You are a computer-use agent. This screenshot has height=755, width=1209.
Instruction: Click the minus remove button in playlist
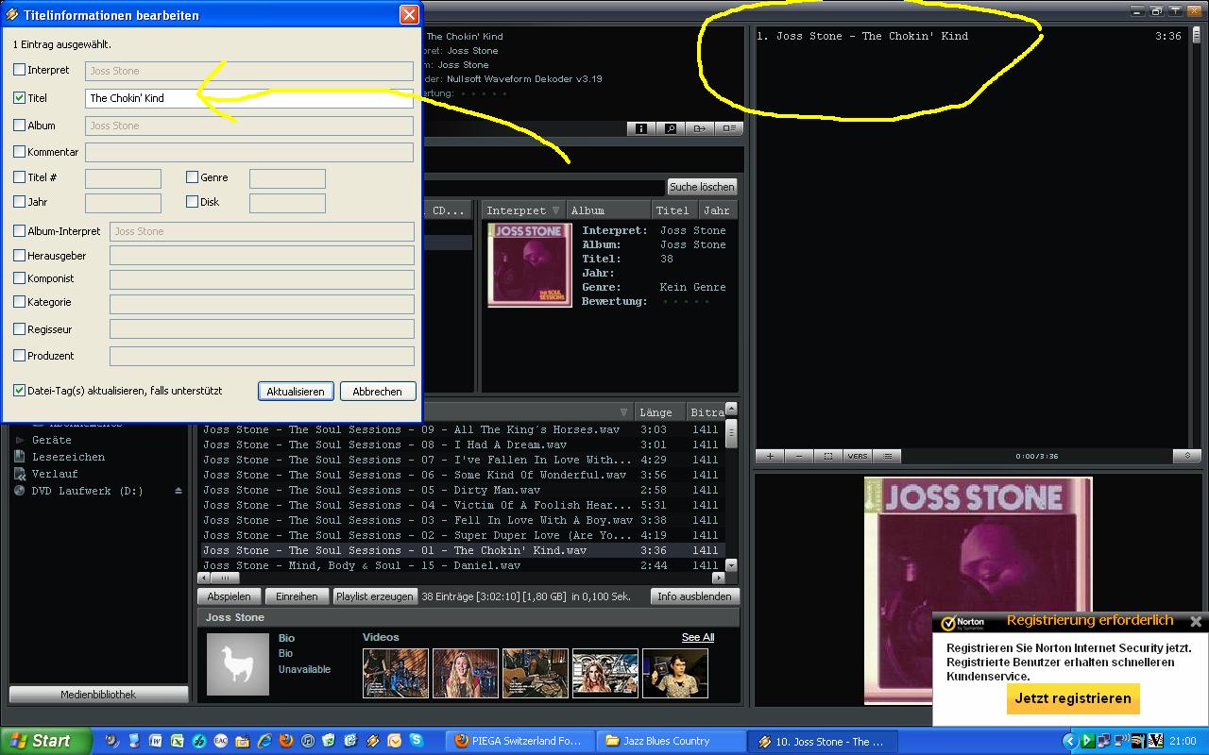tap(799, 456)
